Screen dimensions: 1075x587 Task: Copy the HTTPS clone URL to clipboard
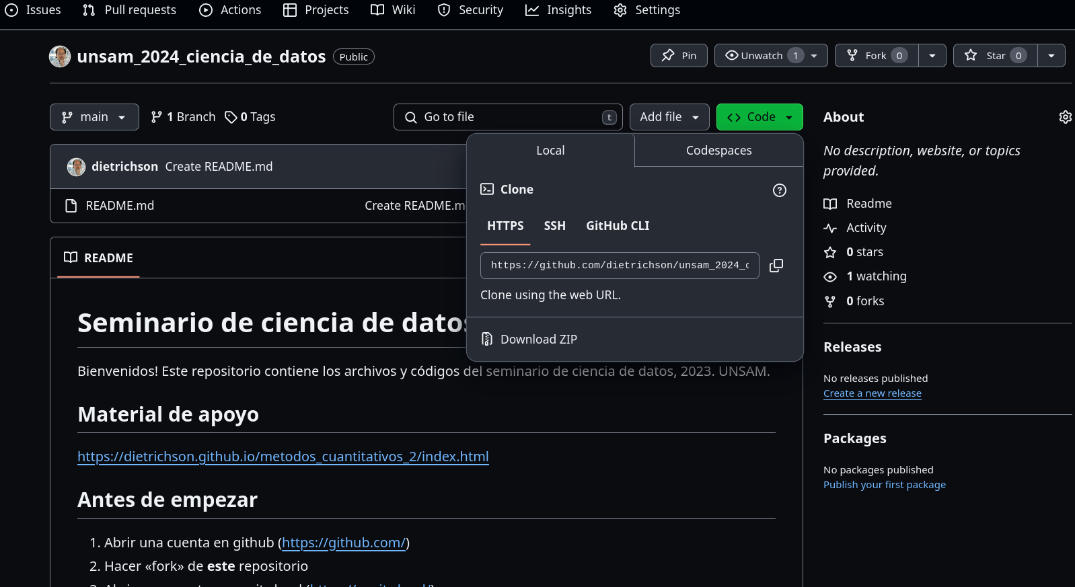pyautogui.click(x=776, y=266)
